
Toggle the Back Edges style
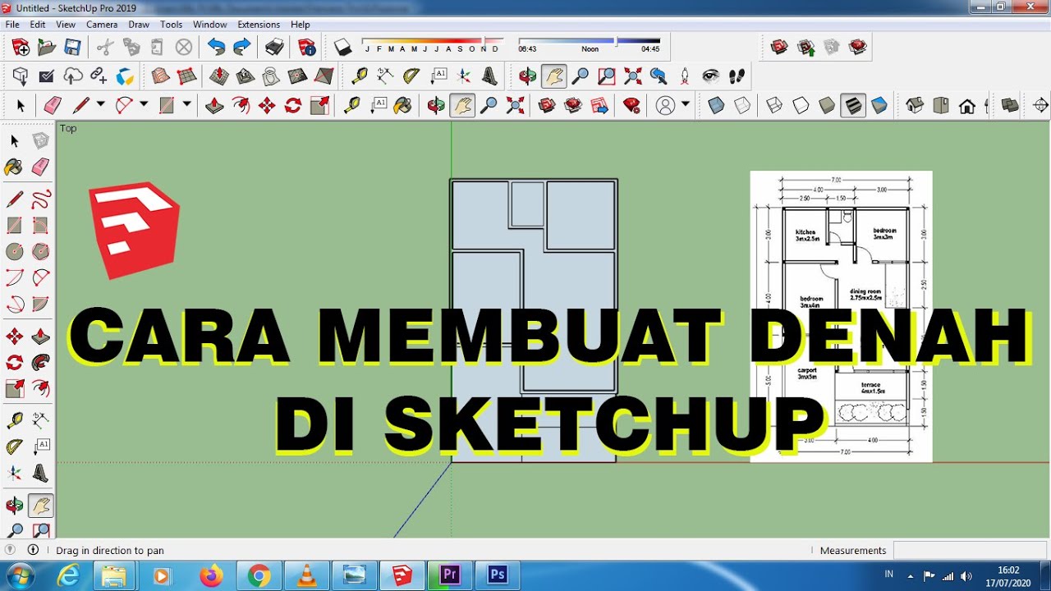(x=742, y=105)
